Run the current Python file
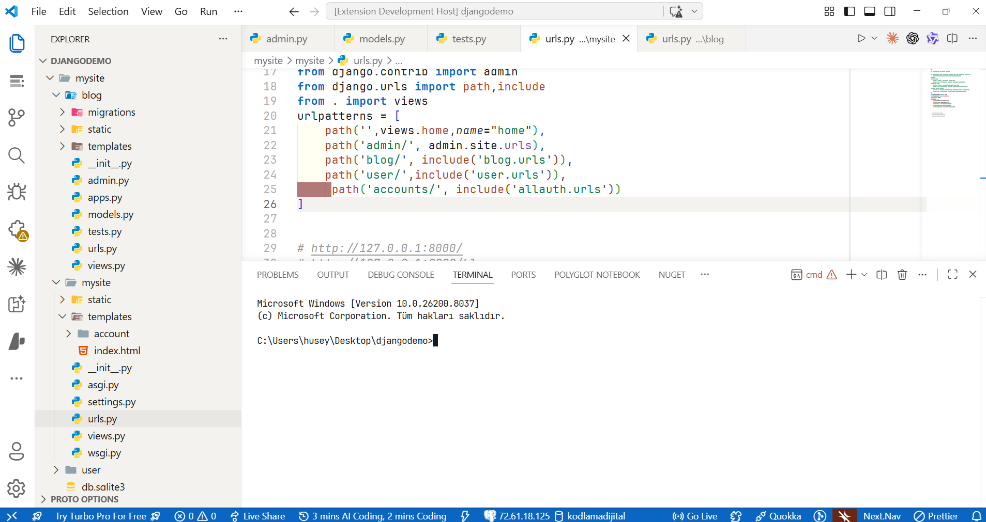Image resolution: width=986 pixels, height=522 pixels. point(860,38)
